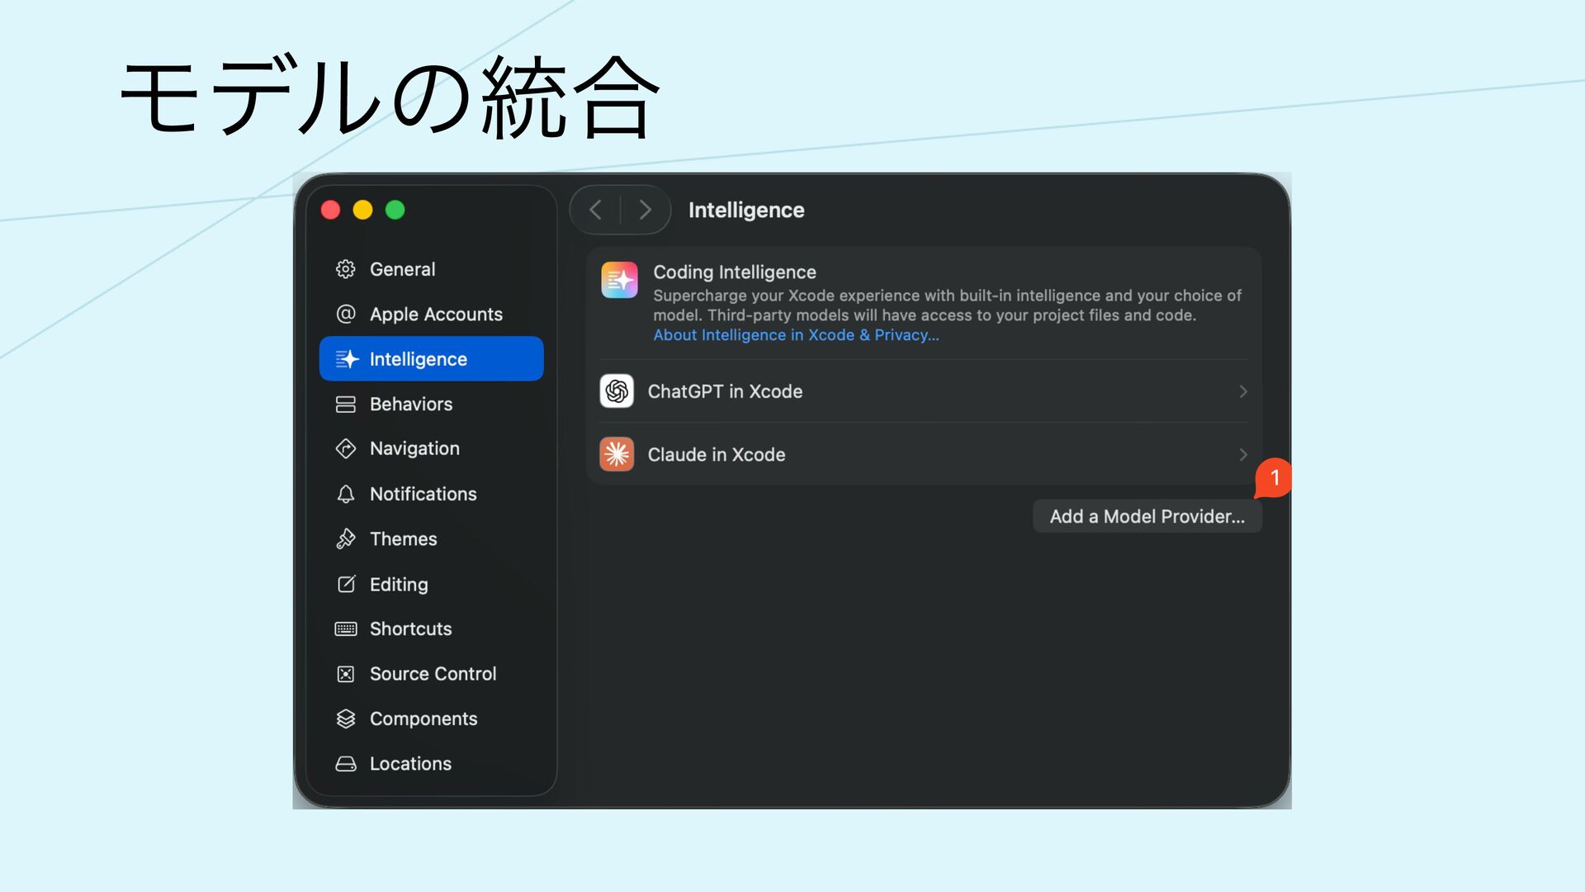The width and height of the screenshot is (1585, 892).
Task: Click the Navigation diamond arrow icon
Action: (345, 448)
